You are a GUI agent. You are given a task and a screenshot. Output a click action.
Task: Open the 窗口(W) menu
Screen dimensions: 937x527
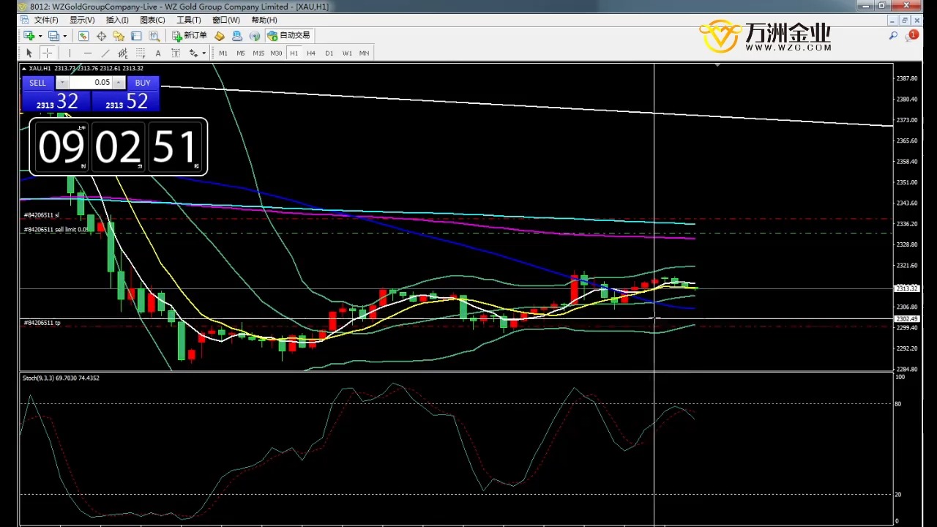pyautogui.click(x=226, y=20)
